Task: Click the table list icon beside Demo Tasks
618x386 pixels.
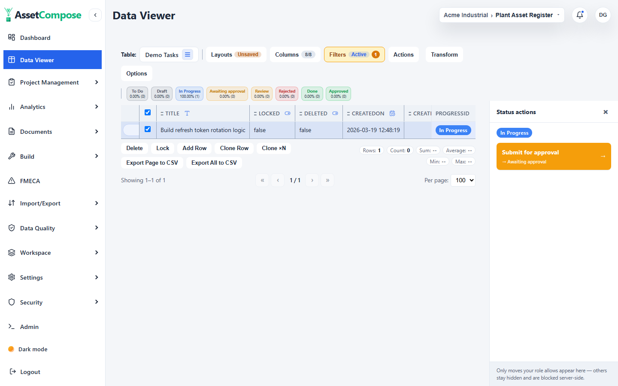Action: (x=188, y=54)
